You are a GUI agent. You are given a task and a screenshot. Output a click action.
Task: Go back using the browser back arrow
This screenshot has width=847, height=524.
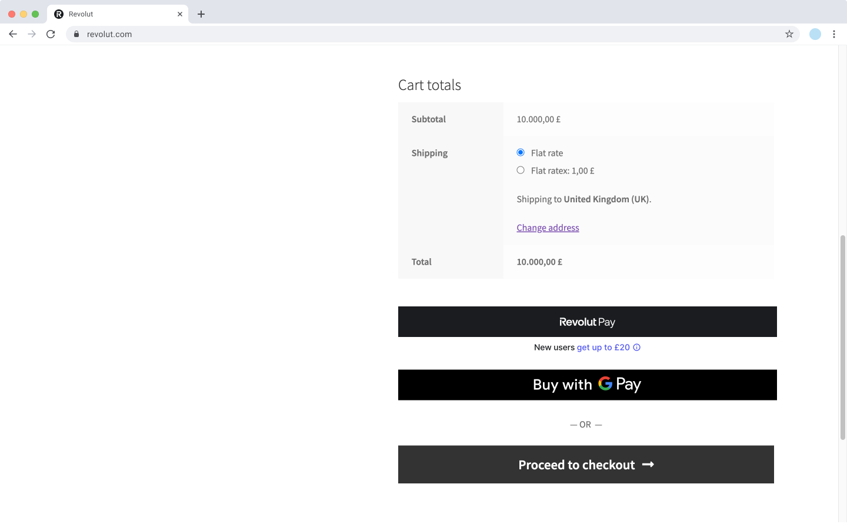click(13, 34)
